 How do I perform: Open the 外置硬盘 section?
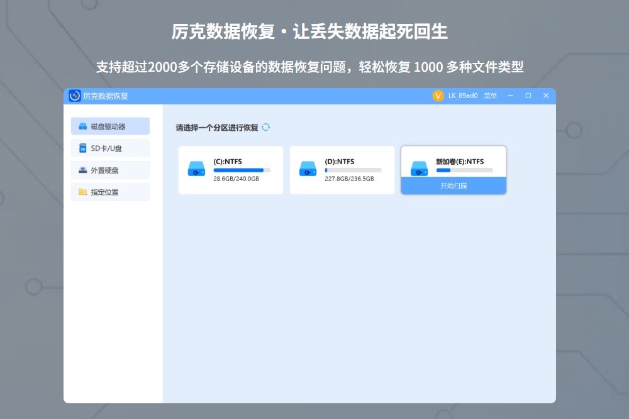tap(110, 170)
